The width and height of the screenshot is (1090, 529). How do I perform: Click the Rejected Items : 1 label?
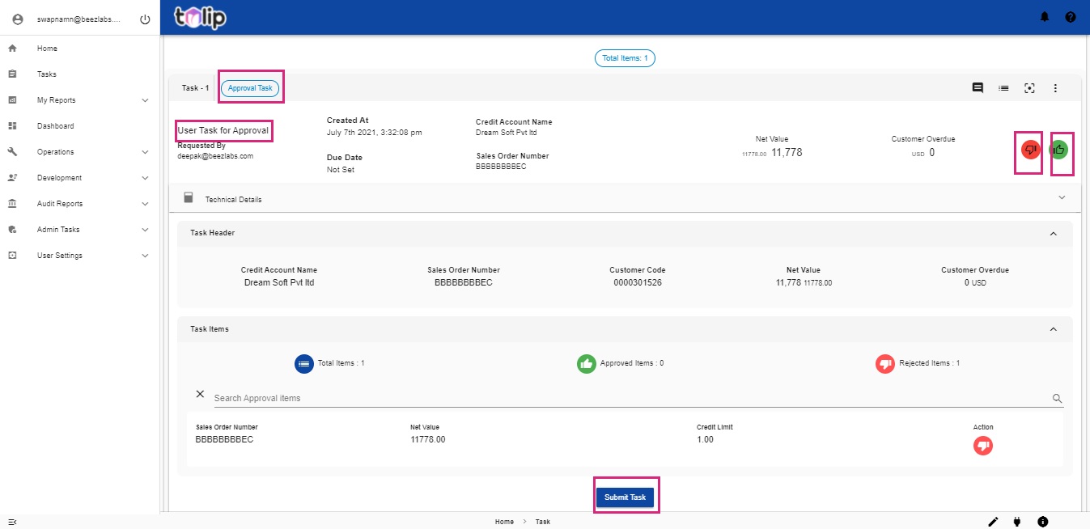click(x=929, y=363)
